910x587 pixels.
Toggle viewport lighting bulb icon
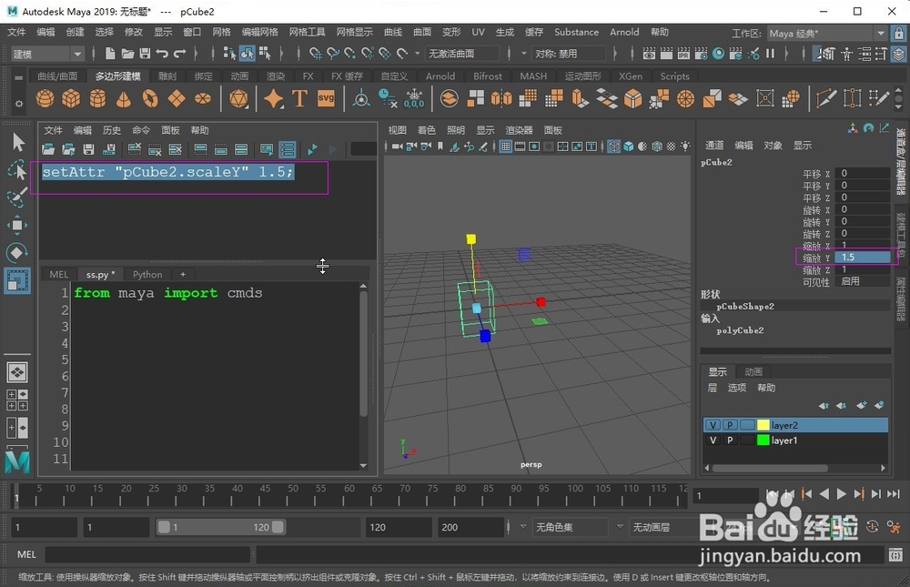pyautogui.click(x=685, y=147)
